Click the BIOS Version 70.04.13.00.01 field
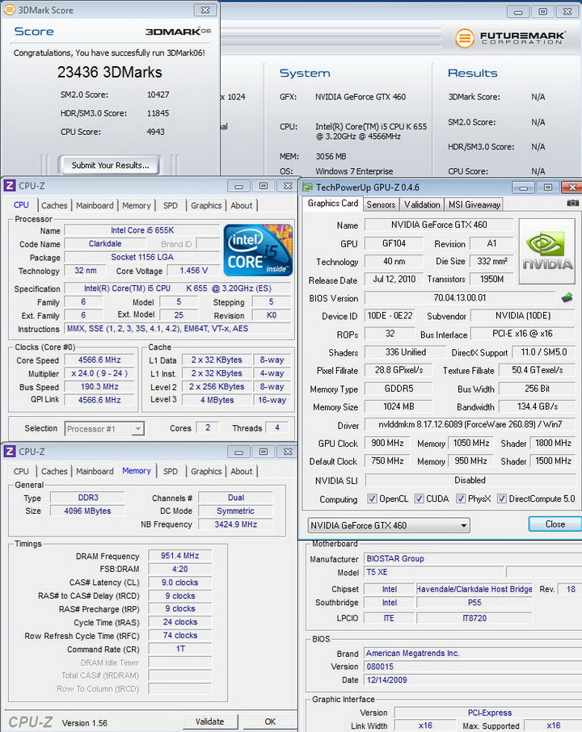The image size is (582, 732). click(x=460, y=298)
